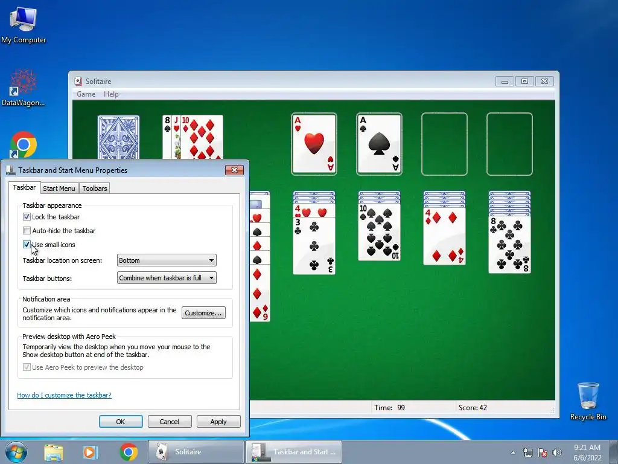
Task: Click the Solitaire title bar icon
Action: [78, 82]
